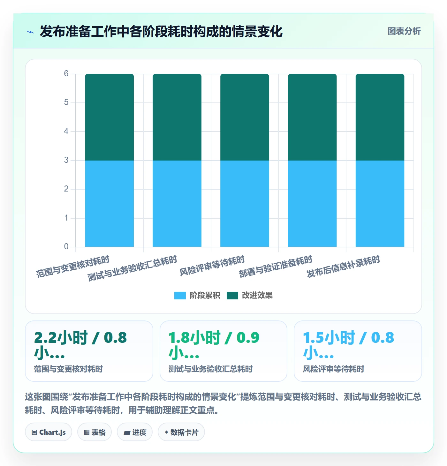Click the y-axis value 6

tap(66, 74)
